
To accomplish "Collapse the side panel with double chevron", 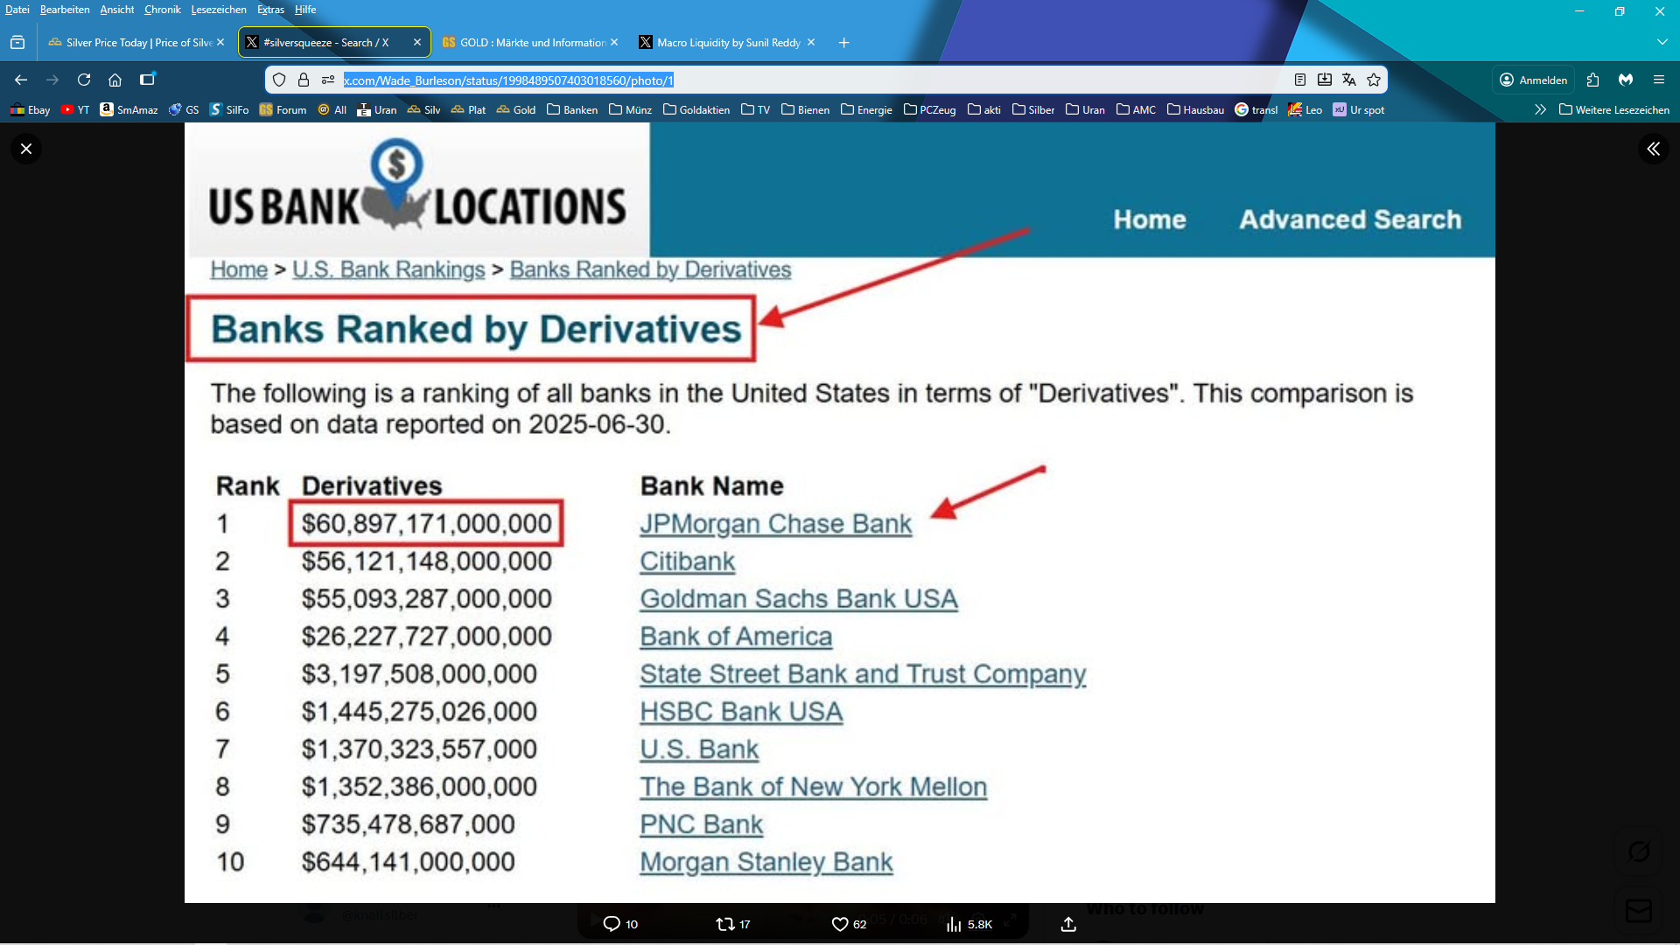I will coord(1653,149).
